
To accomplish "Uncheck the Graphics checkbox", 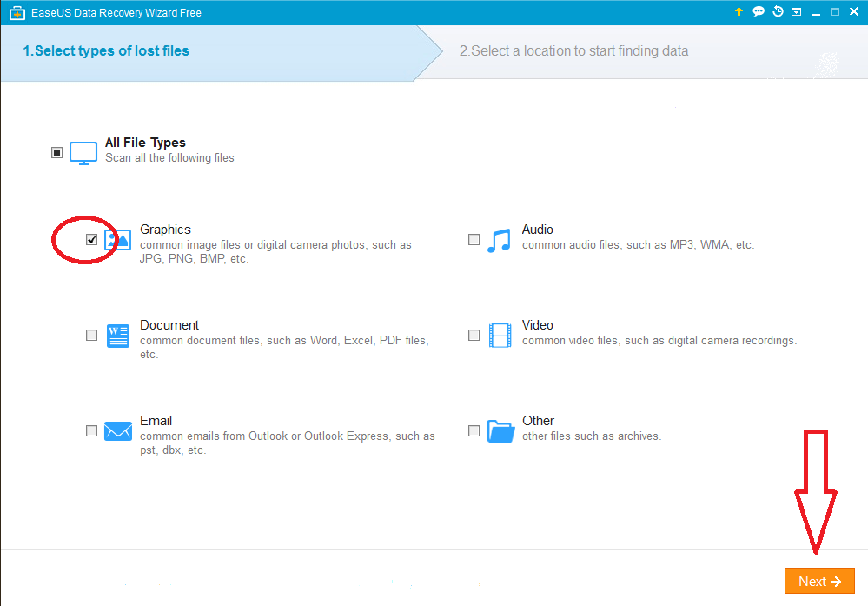I will click(91, 239).
